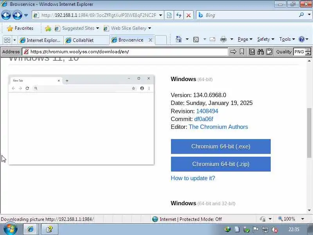Click the status bar security lock icon

(x=263, y=219)
